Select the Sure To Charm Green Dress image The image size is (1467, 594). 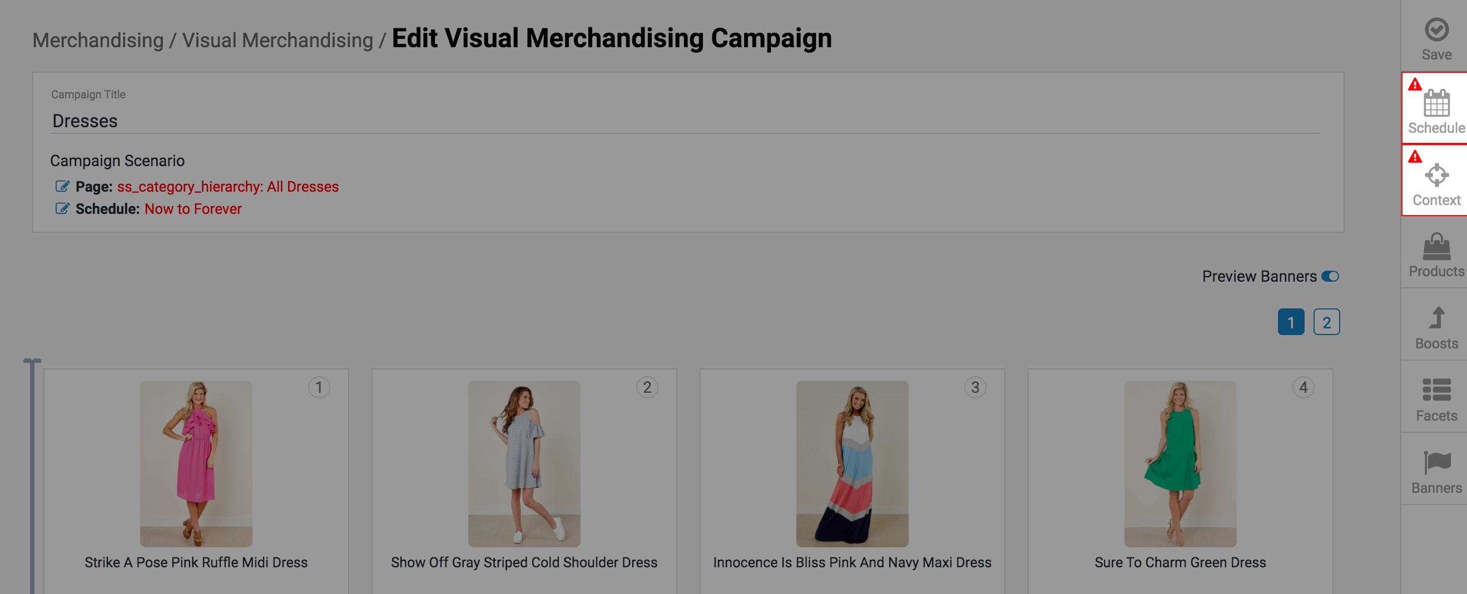click(1179, 463)
